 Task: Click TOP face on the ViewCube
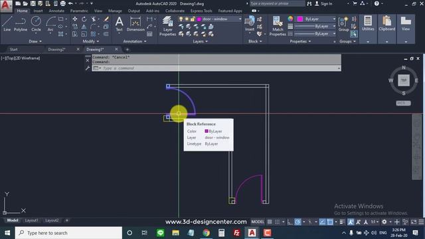point(404,80)
